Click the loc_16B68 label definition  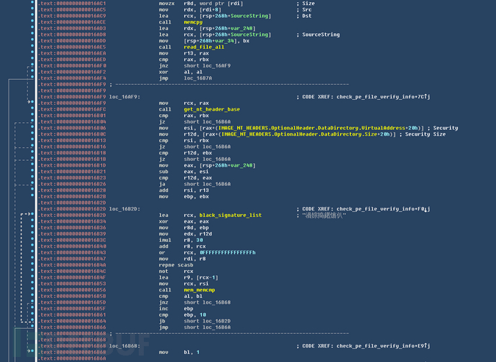point(125,345)
